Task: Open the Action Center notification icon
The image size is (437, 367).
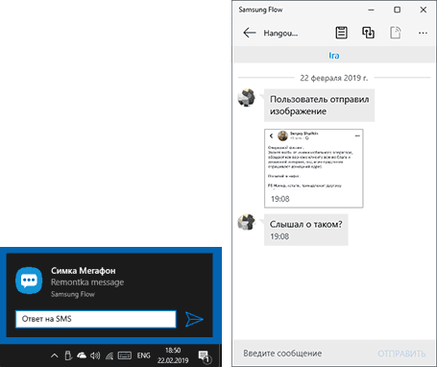Action: pyautogui.click(x=204, y=356)
